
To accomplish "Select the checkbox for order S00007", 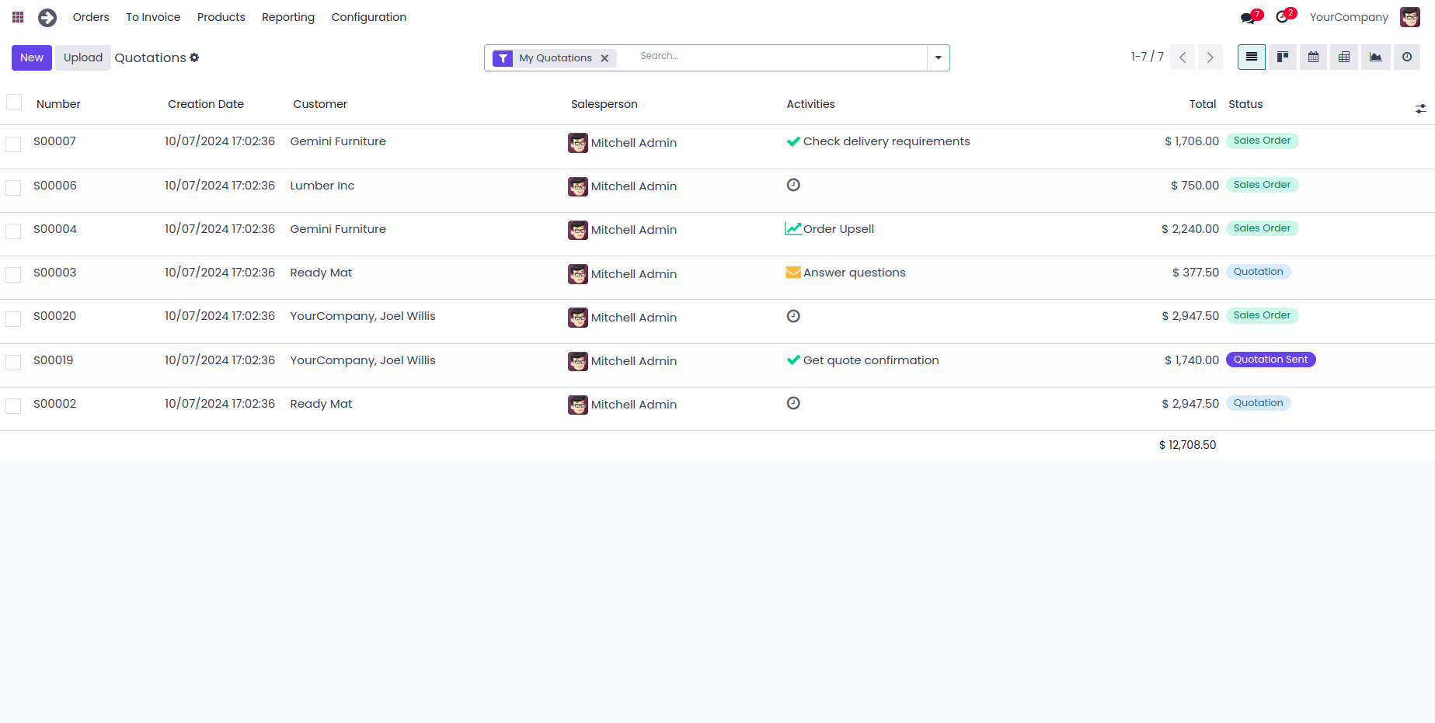I will pyautogui.click(x=13, y=144).
